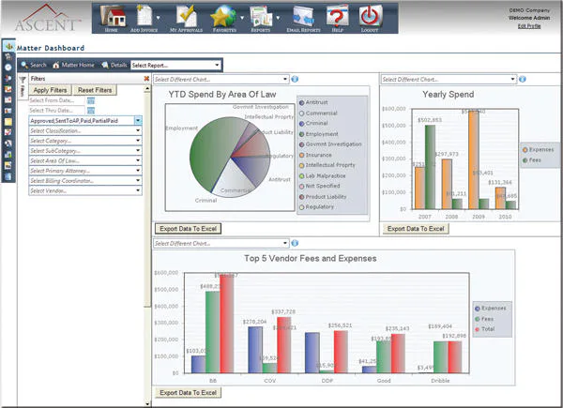The image size is (563, 408).
Task: Click the filter panel scroll up arrow
Action: tap(147, 88)
